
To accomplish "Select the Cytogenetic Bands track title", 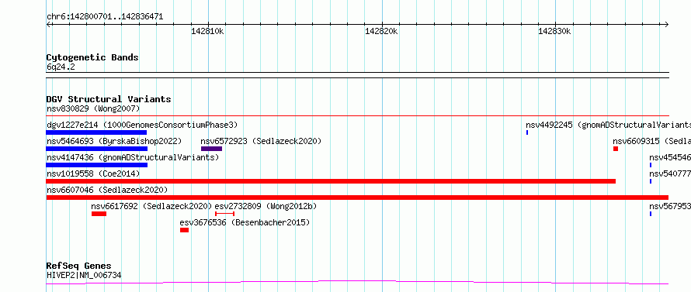I will tap(92, 57).
